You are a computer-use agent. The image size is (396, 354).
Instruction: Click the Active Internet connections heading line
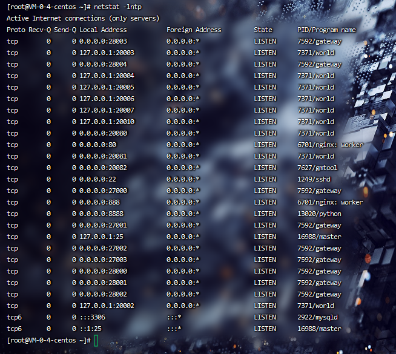tap(83, 18)
